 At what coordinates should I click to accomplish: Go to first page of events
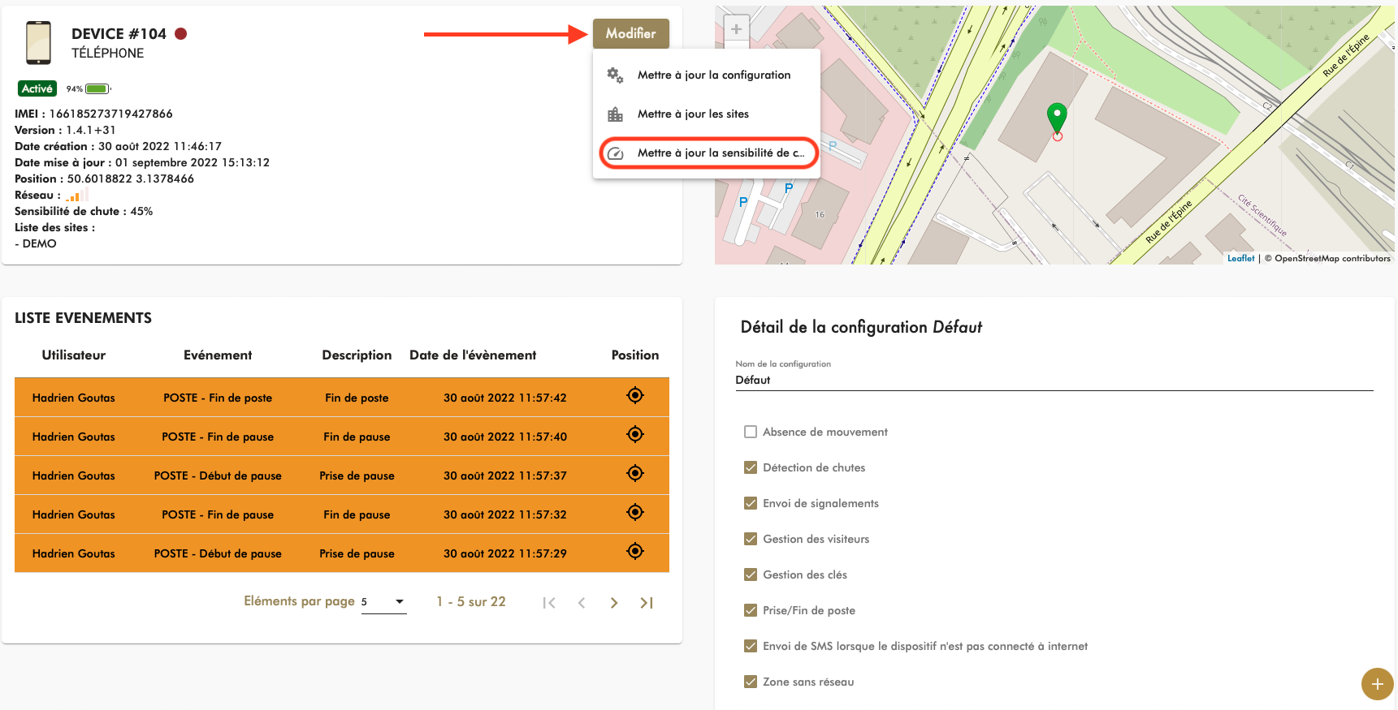(x=549, y=603)
